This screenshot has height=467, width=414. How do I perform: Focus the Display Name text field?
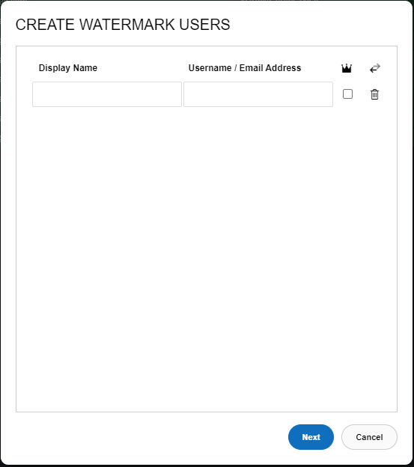click(107, 94)
